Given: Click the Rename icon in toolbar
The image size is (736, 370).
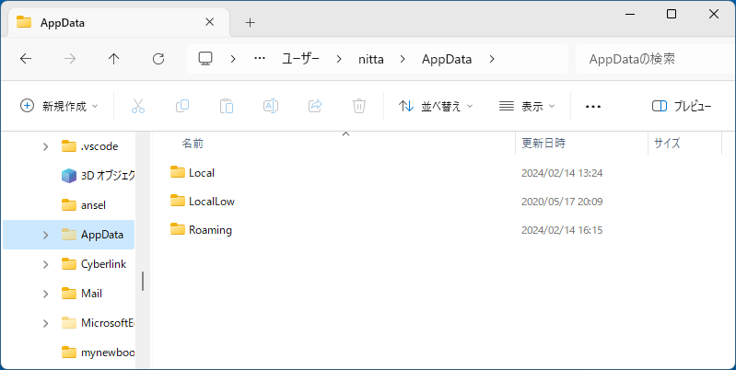Looking at the screenshot, I should point(271,106).
